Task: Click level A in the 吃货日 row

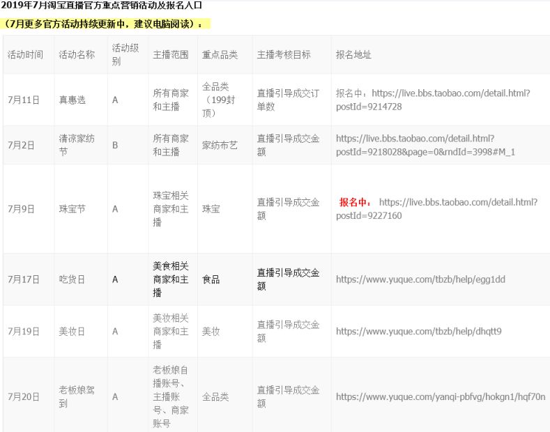Action: point(115,279)
